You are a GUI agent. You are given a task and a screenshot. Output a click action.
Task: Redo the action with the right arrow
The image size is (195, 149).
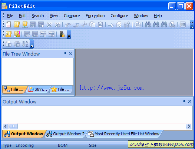pyautogui.click(x=76, y=25)
